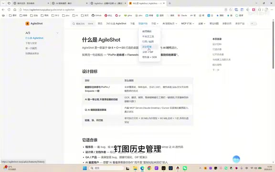
Task: Open 下载与安装 sidebar item
Action: [31, 43]
